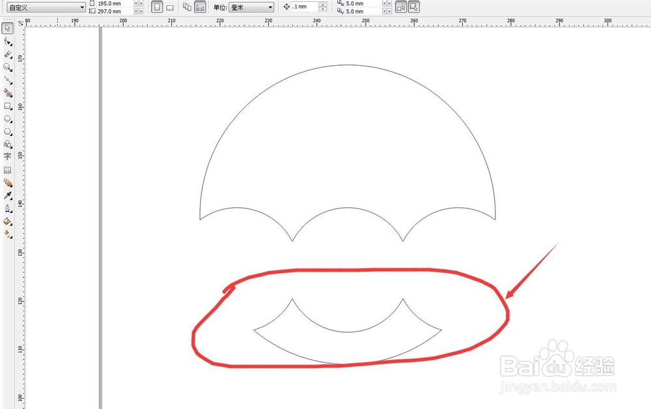
Task: Apply layout to all pages
Action: point(187,7)
